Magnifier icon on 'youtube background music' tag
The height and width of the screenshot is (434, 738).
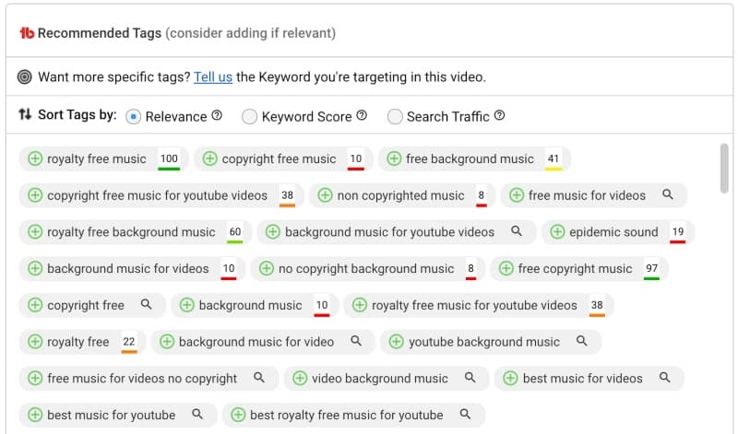[x=582, y=340]
